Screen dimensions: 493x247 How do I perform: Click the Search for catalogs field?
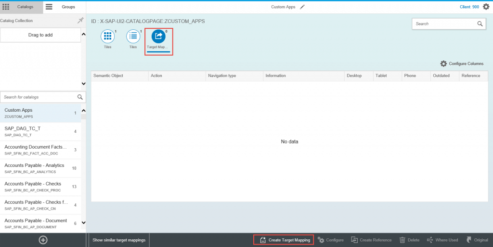point(43,97)
